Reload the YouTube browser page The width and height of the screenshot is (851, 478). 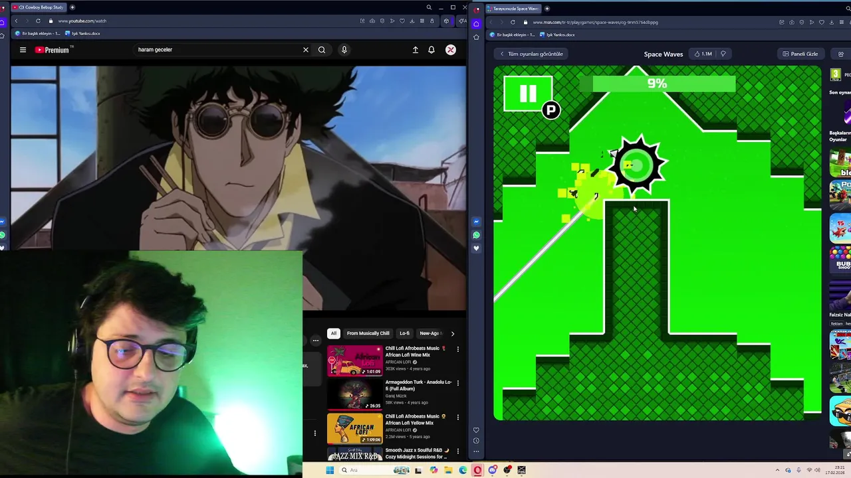pyautogui.click(x=38, y=21)
